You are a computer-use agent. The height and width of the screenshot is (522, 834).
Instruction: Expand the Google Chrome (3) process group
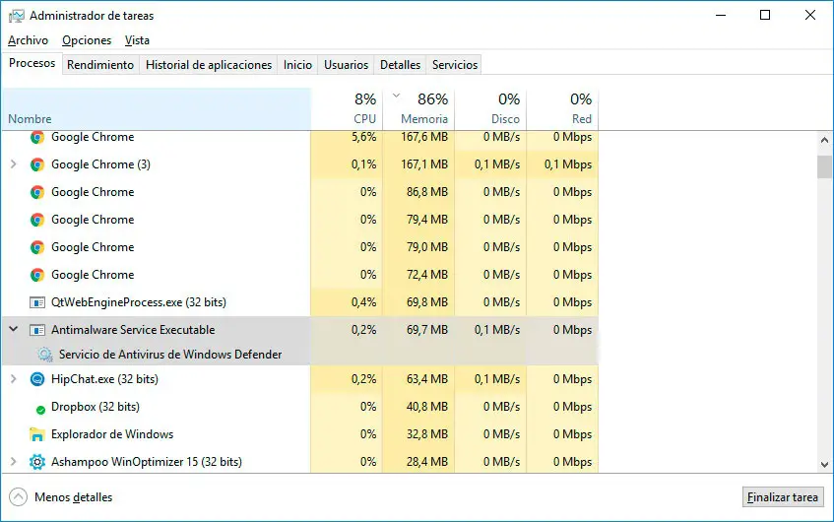pos(13,164)
